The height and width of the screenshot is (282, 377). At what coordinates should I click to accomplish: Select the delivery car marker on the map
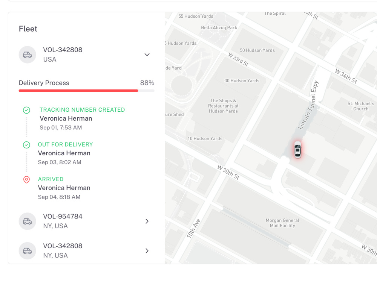coord(298,150)
